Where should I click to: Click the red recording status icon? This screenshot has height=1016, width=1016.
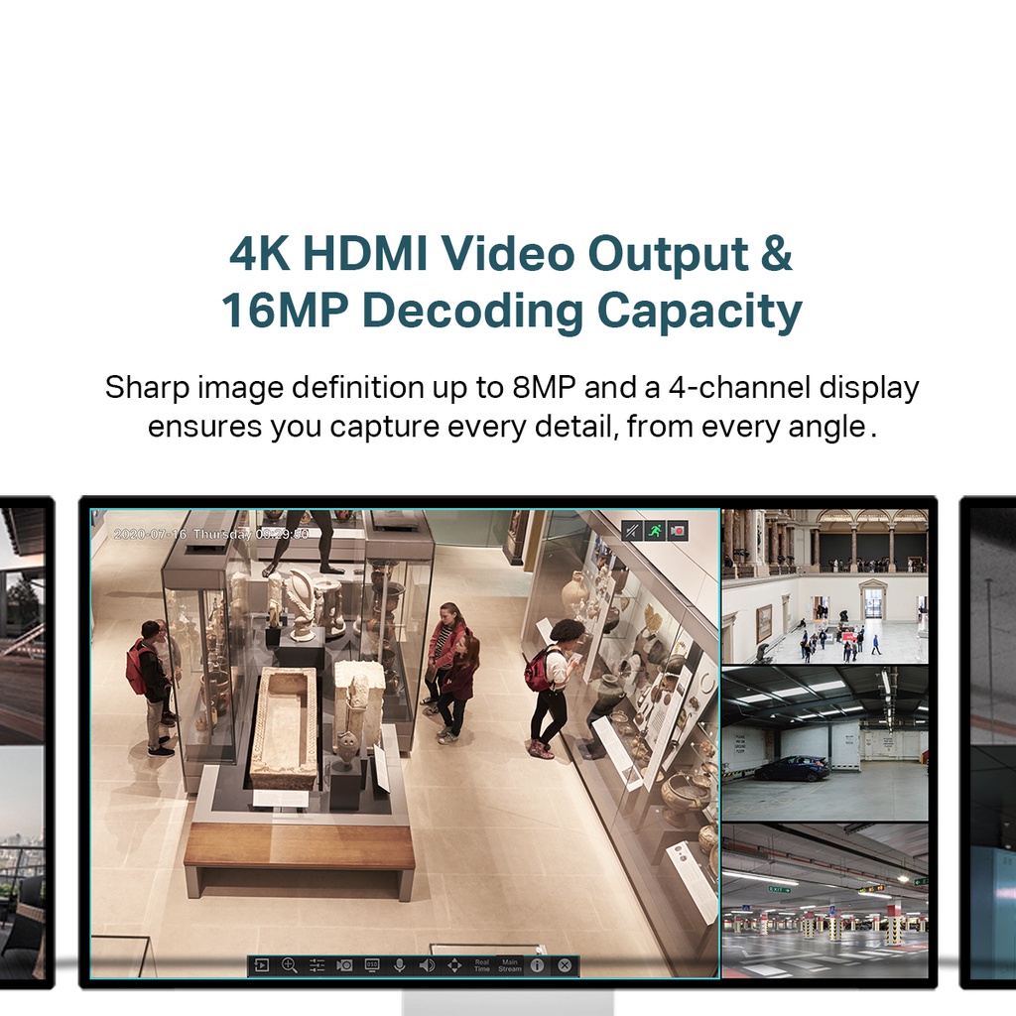pyautogui.click(x=678, y=531)
